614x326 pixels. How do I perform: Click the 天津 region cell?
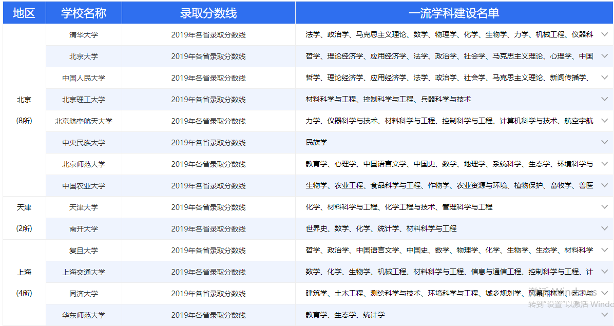pyautogui.click(x=24, y=218)
